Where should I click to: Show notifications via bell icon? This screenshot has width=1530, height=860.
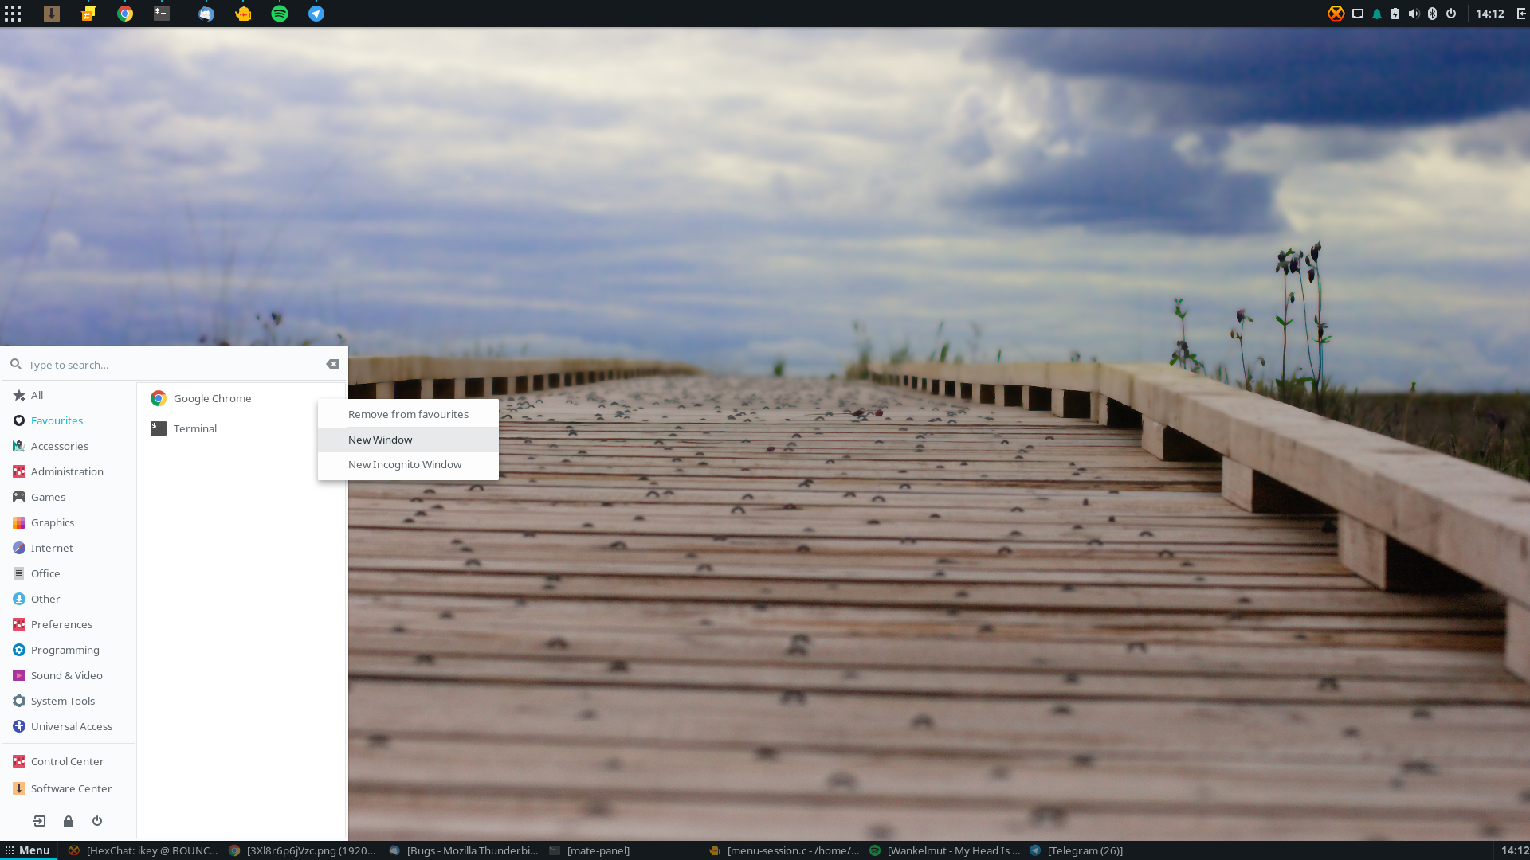[x=1377, y=14]
